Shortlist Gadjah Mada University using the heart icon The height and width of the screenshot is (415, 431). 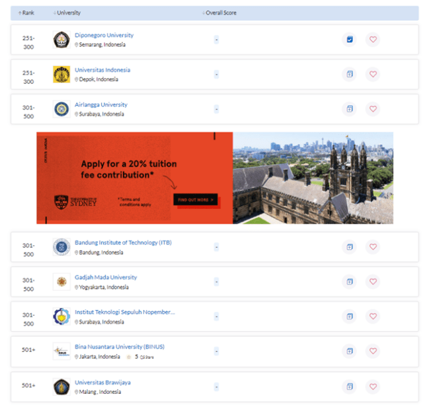tap(373, 282)
